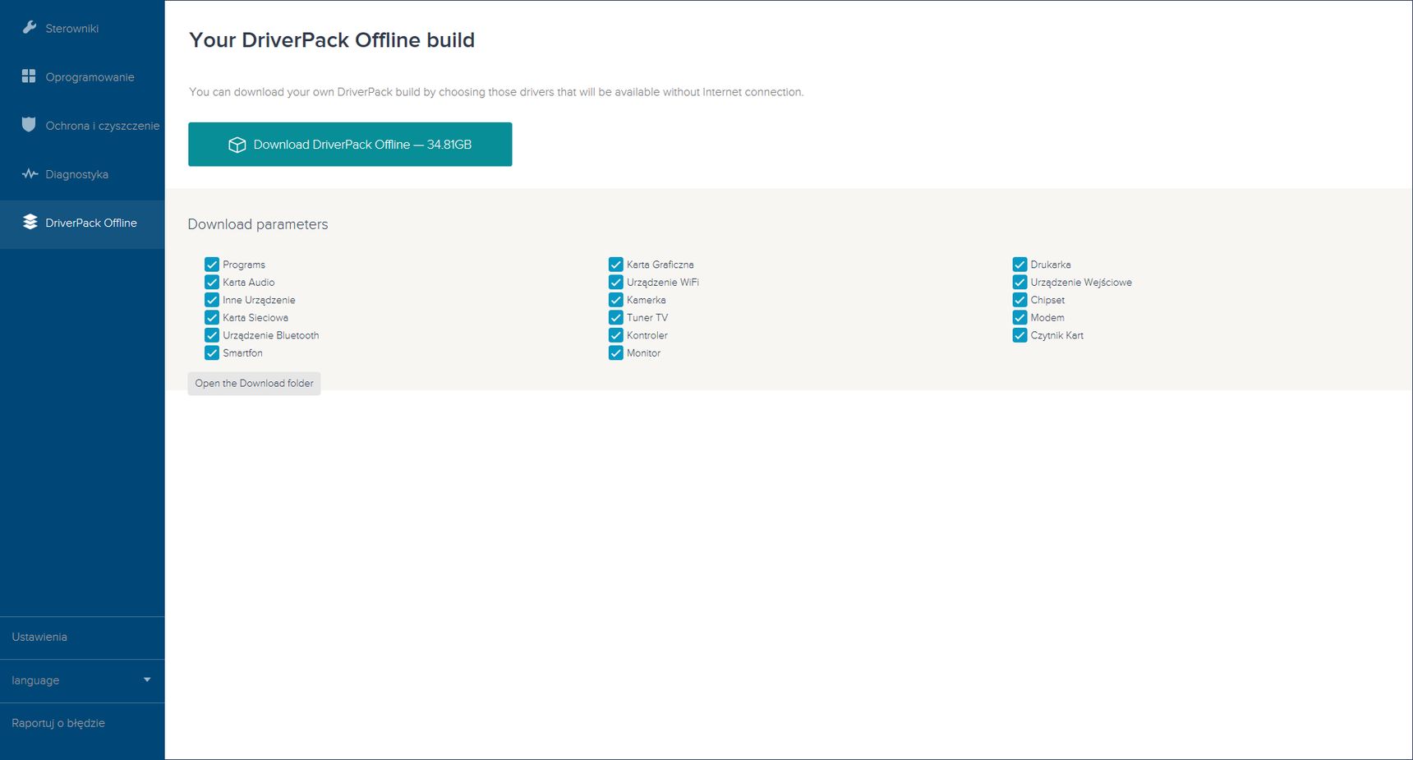Toggle Karta Sieciowa checkbox
This screenshot has height=760, width=1413.
(x=212, y=317)
